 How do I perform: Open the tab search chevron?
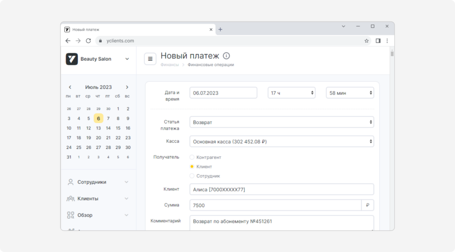[x=343, y=26]
